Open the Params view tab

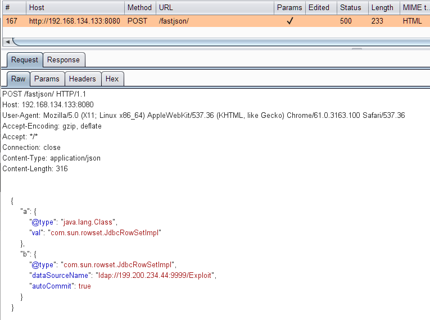47,79
